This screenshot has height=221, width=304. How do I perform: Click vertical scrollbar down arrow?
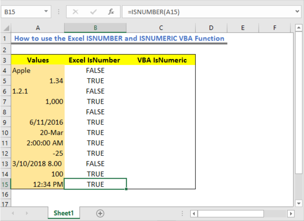299,203
